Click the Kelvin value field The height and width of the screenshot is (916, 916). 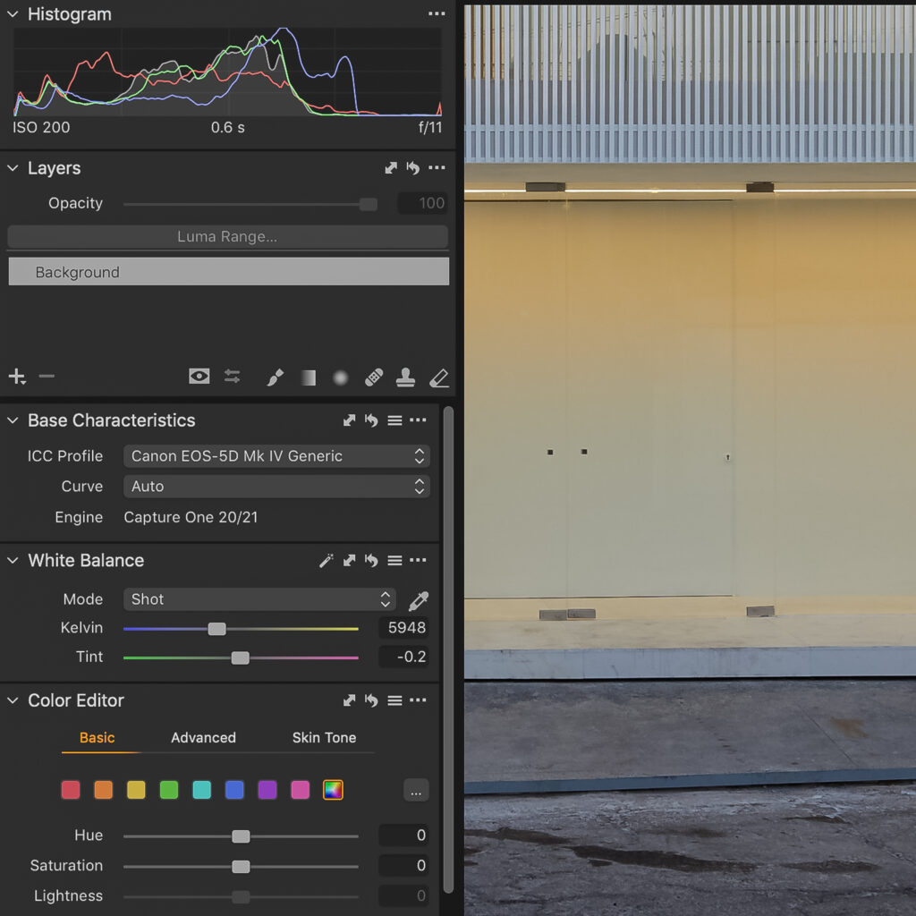403,628
